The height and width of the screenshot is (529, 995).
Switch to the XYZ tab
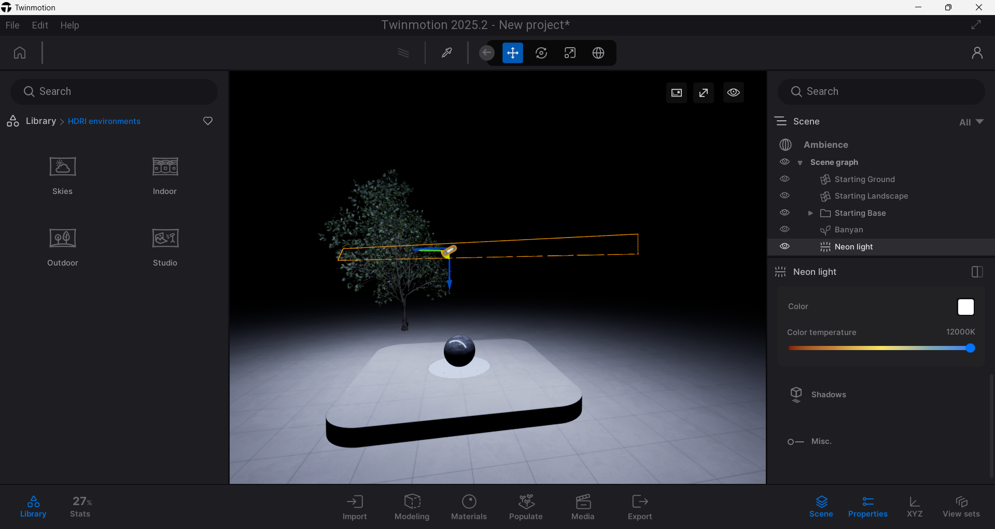pyautogui.click(x=914, y=507)
